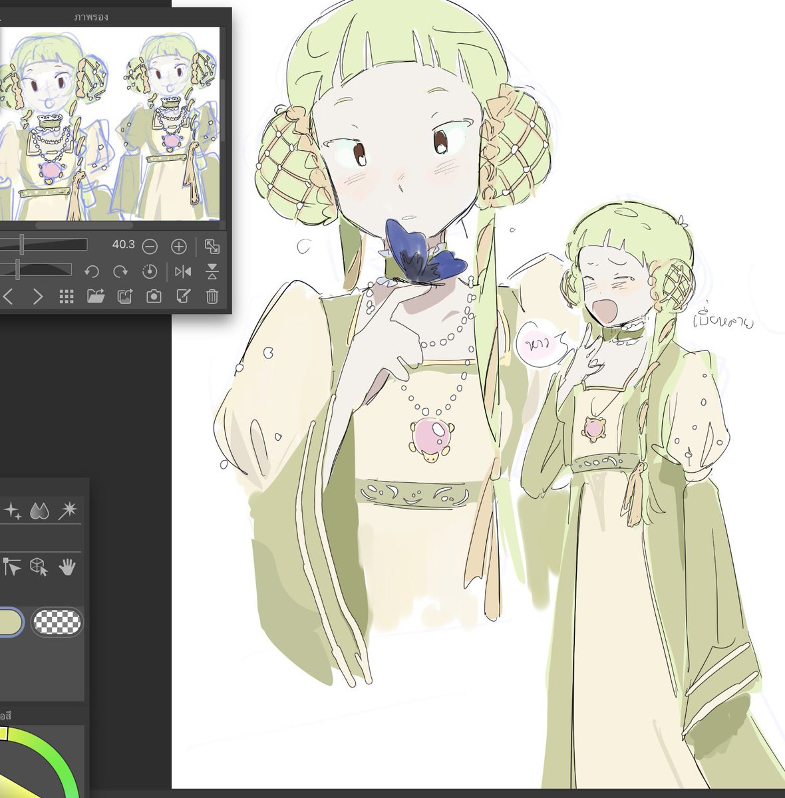Show previous Sub View image

[x=8, y=297]
